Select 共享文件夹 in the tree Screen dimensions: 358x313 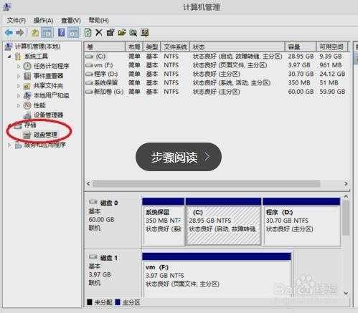(x=48, y=86)
